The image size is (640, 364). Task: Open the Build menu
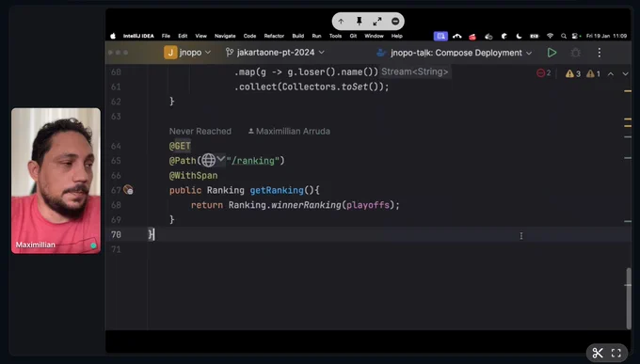pyautogui.click(x=298, y=36)
